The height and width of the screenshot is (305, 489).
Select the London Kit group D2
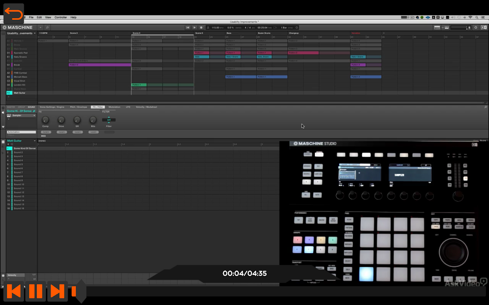click(x=22, y=85)
